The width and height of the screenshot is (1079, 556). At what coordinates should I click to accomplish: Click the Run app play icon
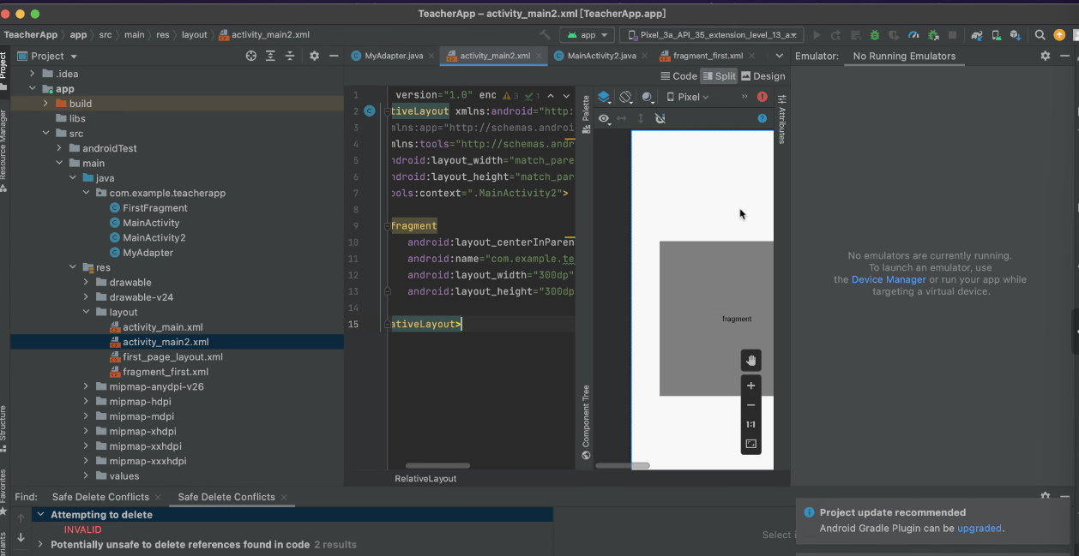817,35
